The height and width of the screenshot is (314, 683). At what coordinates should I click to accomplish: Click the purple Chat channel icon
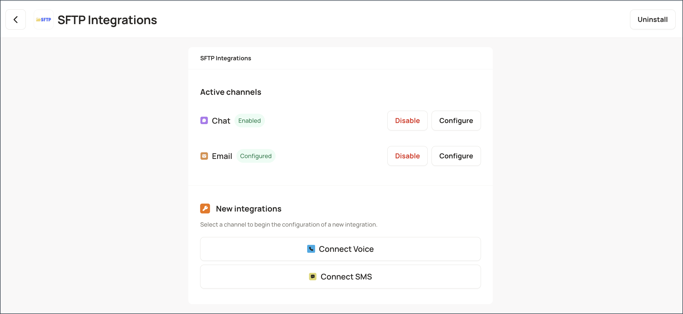click(x=204, y=121)
